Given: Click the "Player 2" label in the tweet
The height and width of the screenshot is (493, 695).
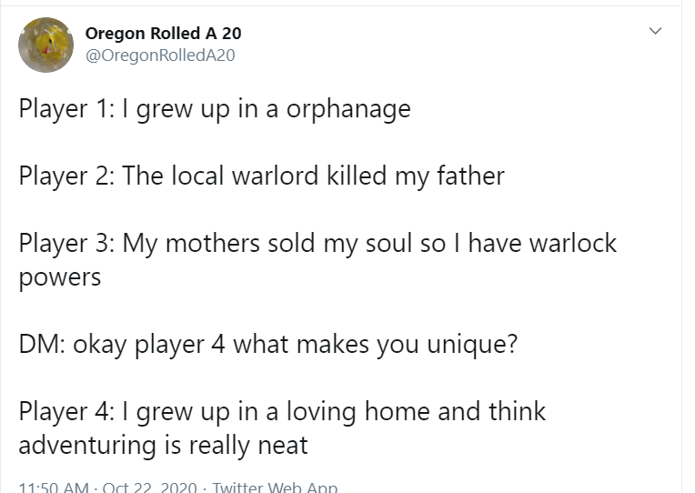Looking at the screenshot, I should click(62, 176).
